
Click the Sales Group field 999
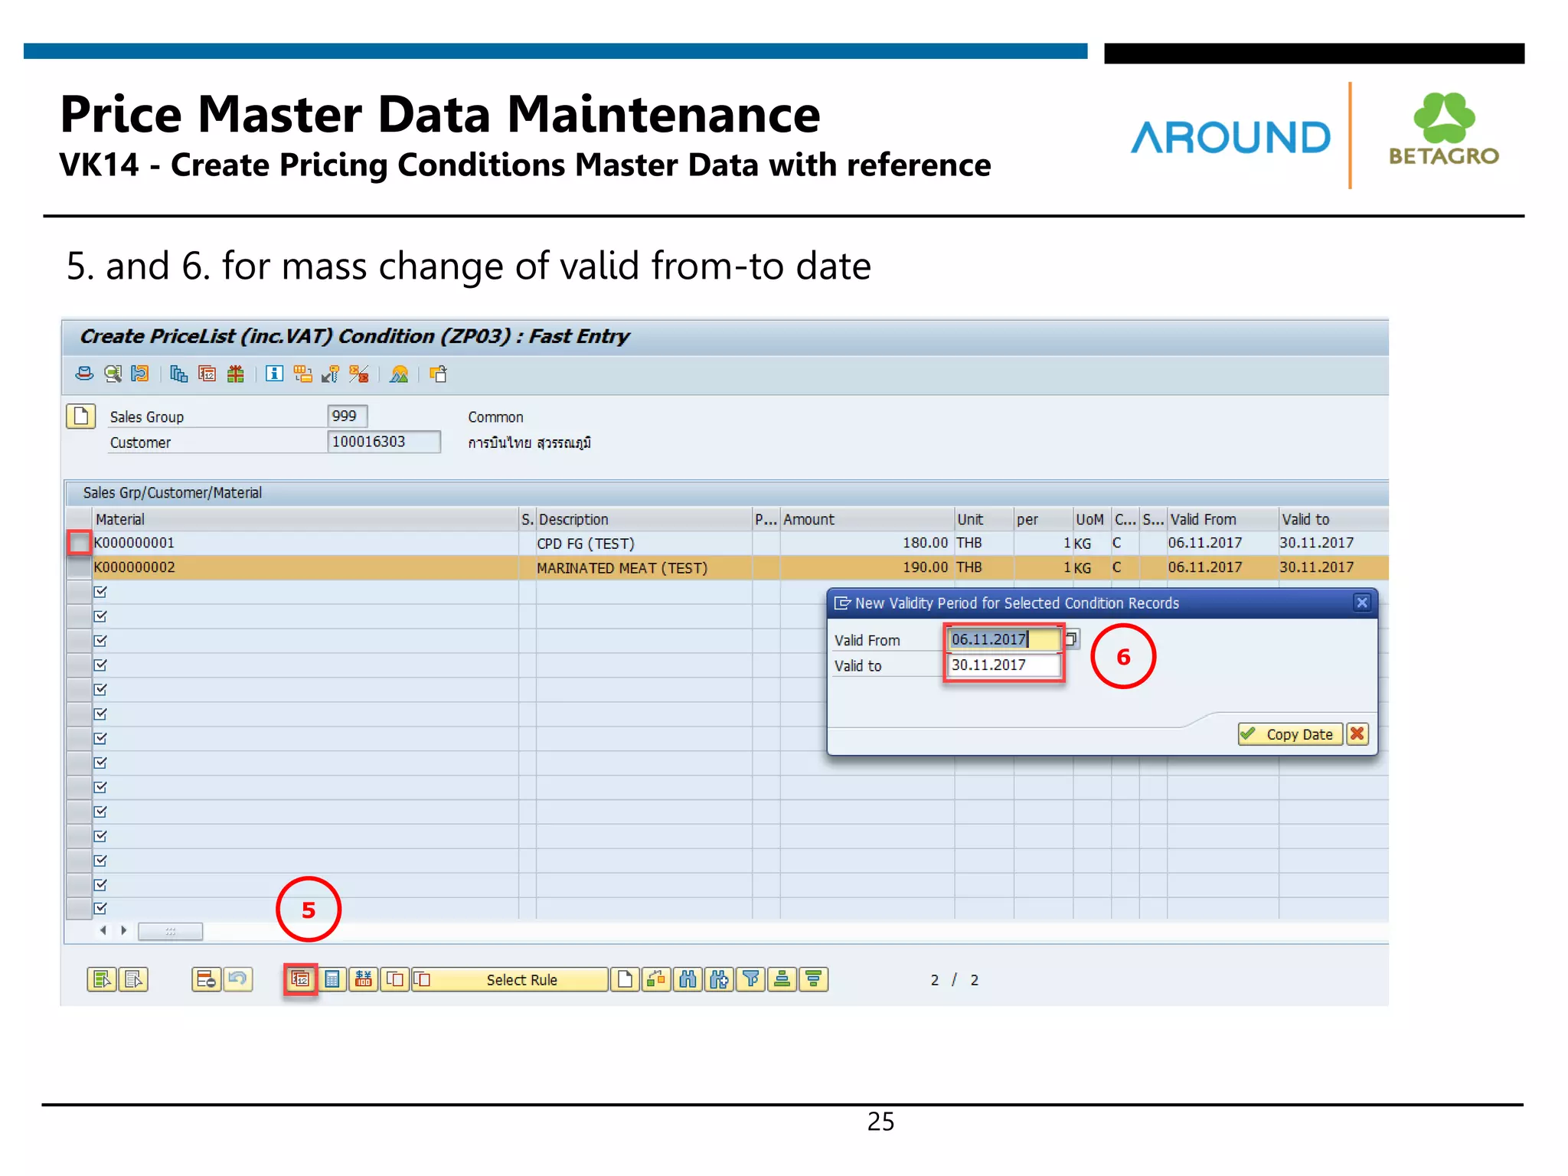point(348,416)
